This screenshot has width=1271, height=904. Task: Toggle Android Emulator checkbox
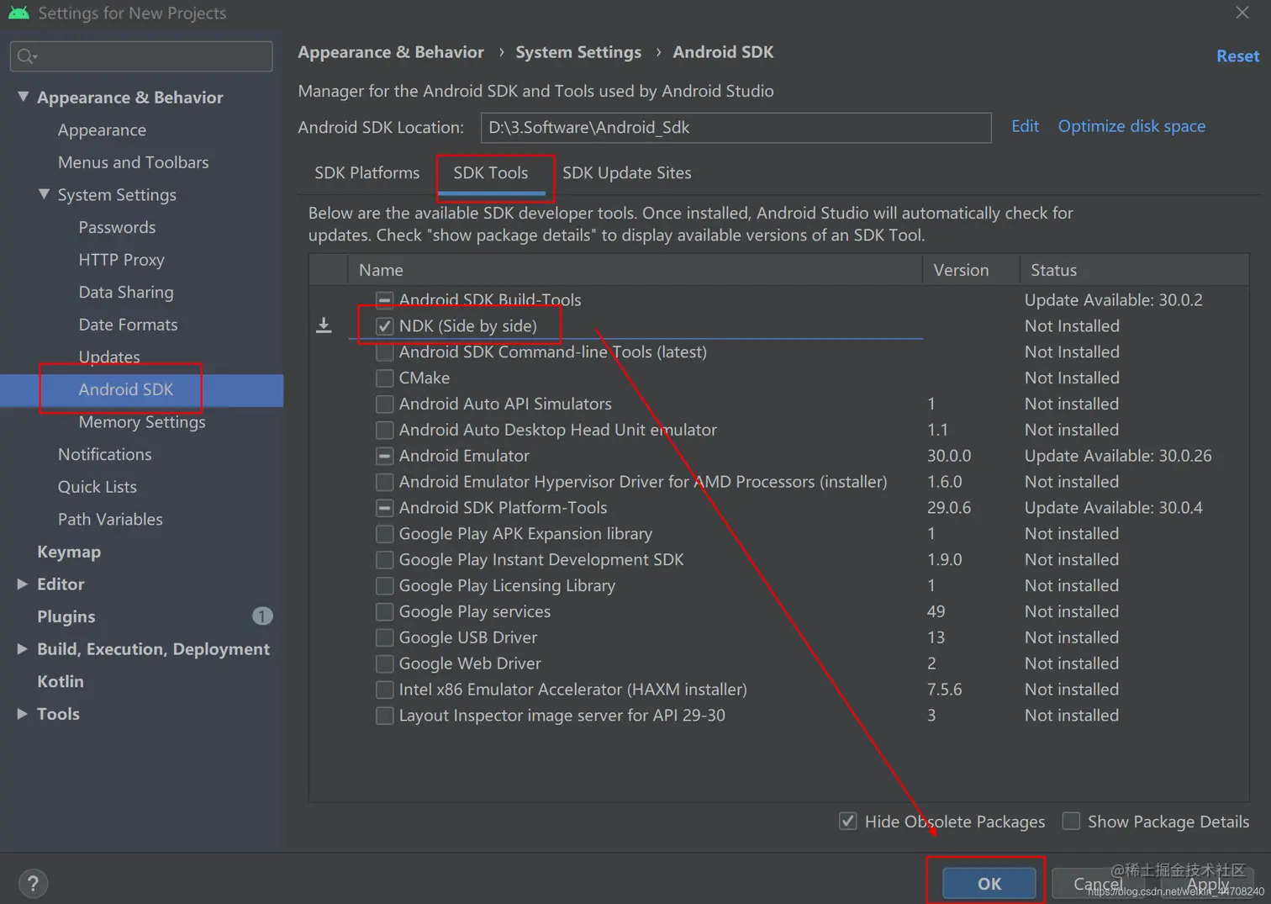click(x=384, y=456)
